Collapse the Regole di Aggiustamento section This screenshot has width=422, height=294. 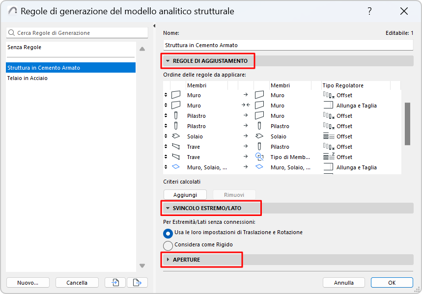tap(168, 61)
